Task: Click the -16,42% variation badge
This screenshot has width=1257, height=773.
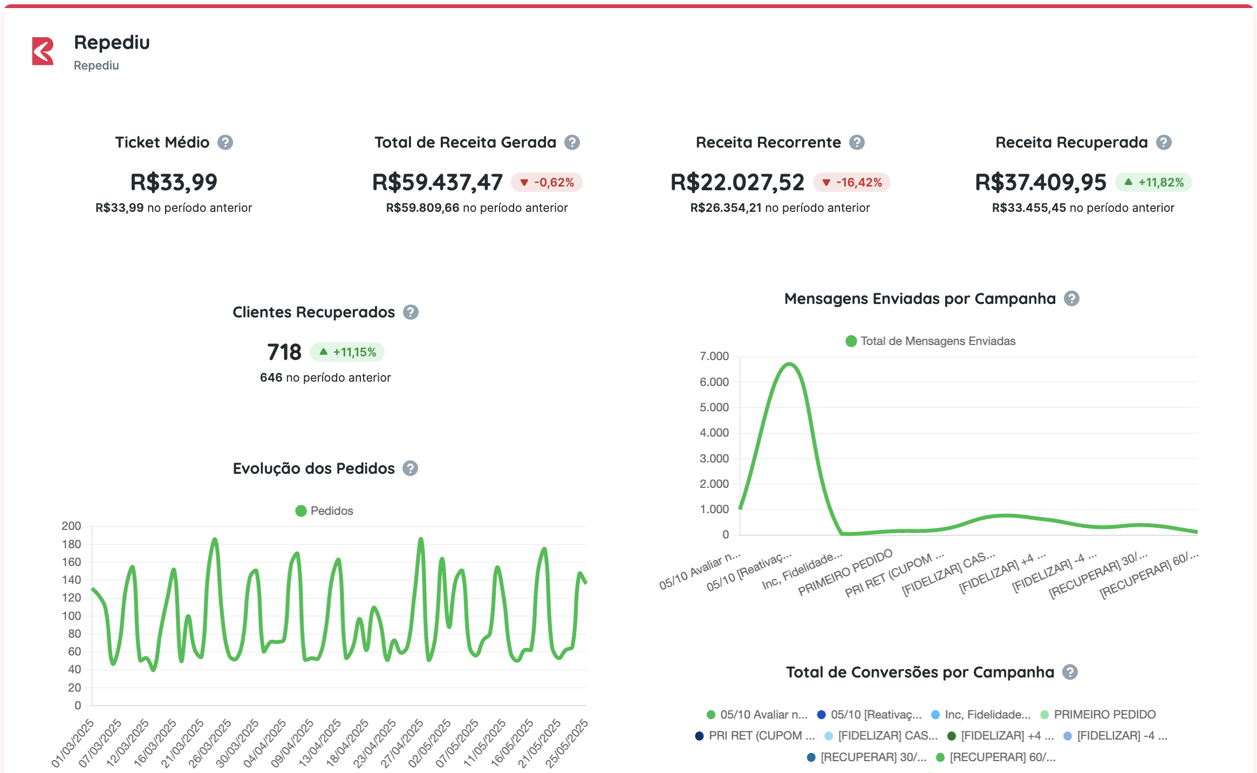Action: [851, 182]
